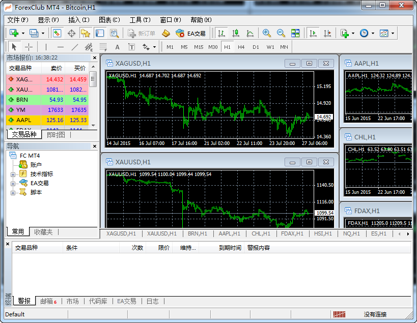The height and width of the screenshot is (323, 417).
Task: Click the Market Watch toolbar icon
Action: [57, 33]
